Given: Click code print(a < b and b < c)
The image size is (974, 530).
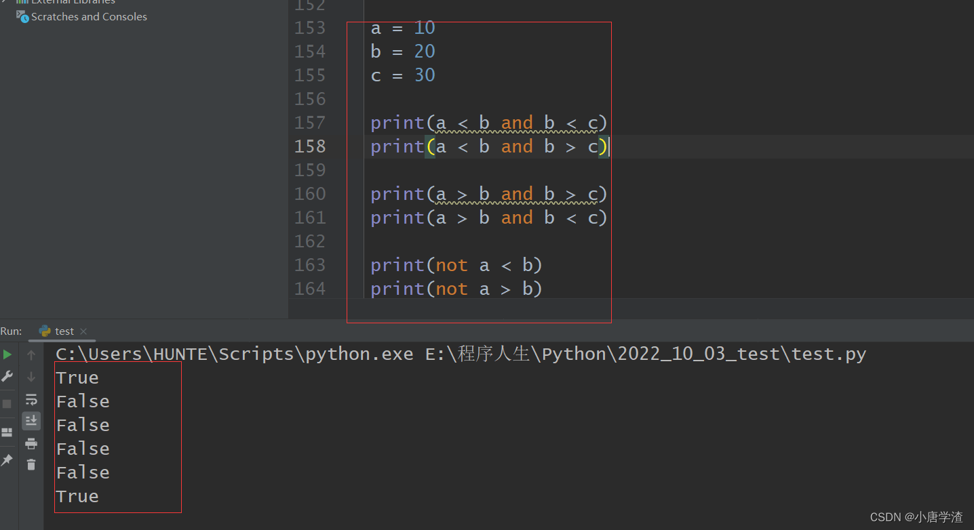Looking at the screenshot, I should click(489, 123).
